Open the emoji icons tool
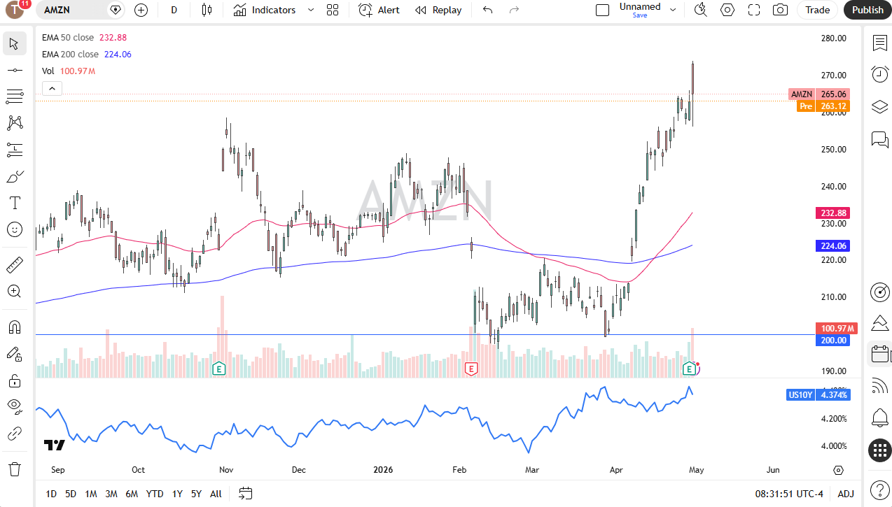Screen dimensions: 892x507 click(x=15, y=229)
